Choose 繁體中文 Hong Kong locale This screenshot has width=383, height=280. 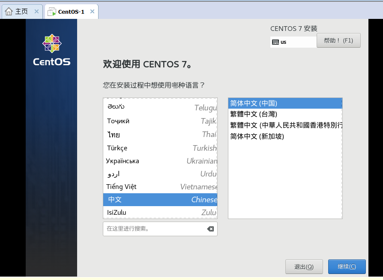pyautogui.click(x=285, y=125)
